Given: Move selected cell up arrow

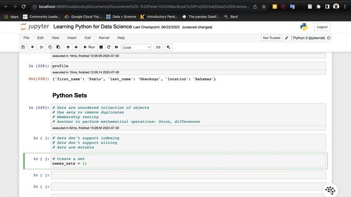Looking at the screenshot, I should [x=68, y=47].
